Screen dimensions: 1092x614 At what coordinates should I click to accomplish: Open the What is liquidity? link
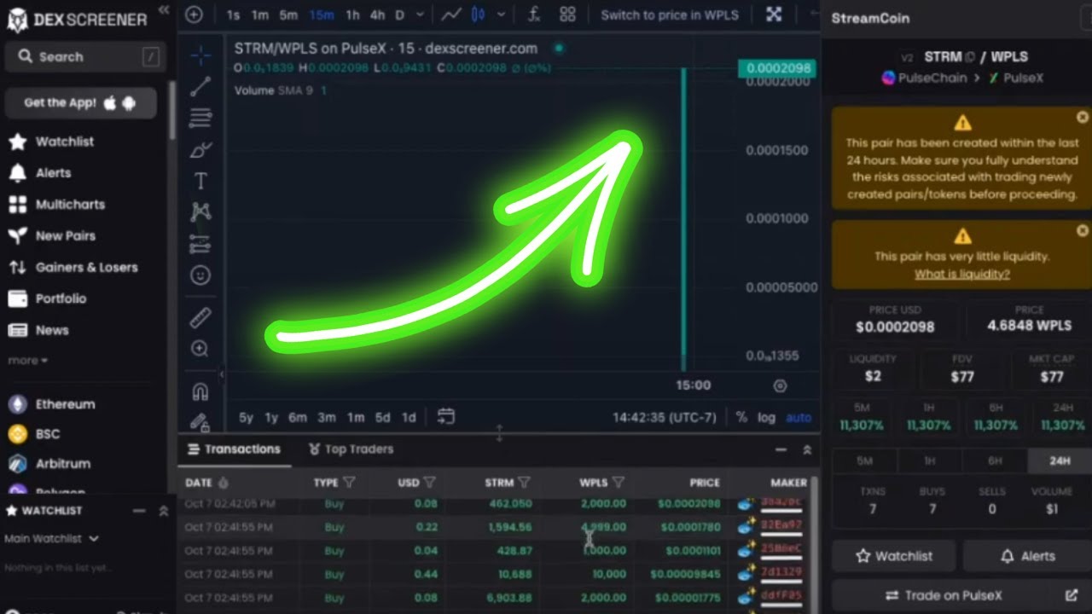(961, 274)
